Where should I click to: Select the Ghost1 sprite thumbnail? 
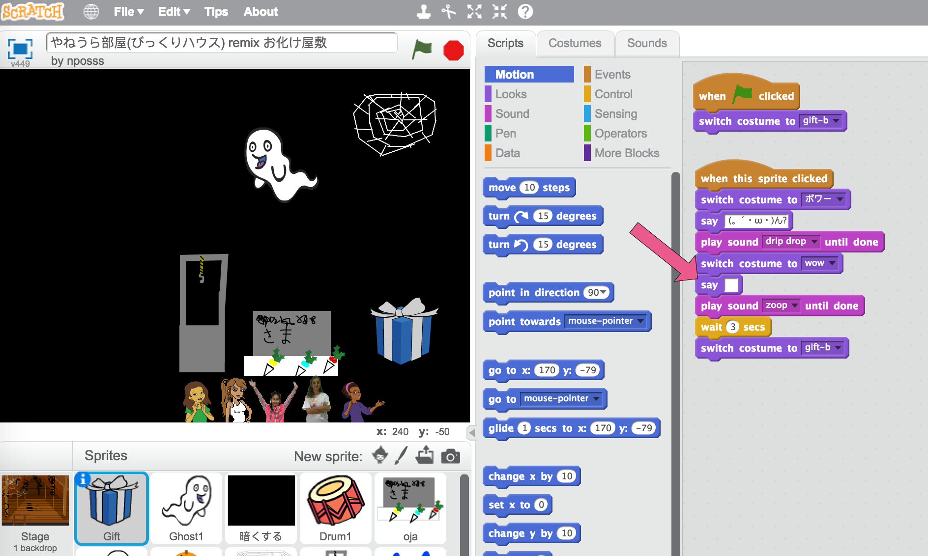click(186, 508)
